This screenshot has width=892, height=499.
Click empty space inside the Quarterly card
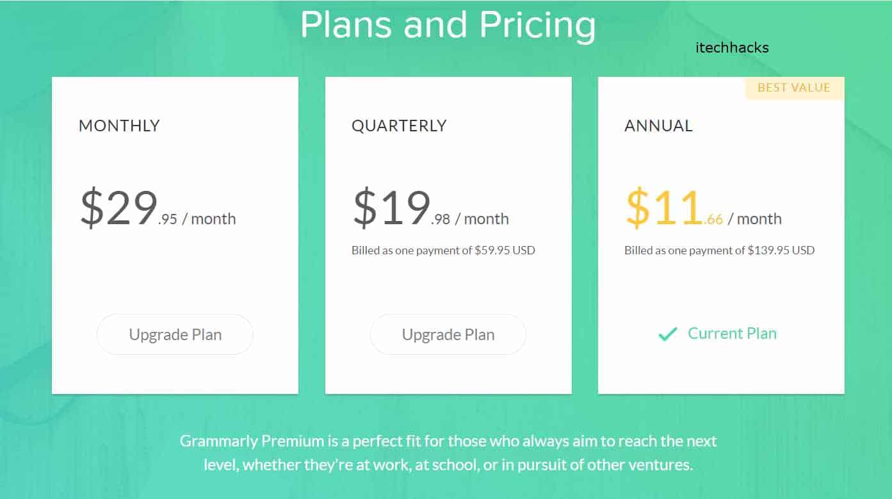[x=448, y=288]
